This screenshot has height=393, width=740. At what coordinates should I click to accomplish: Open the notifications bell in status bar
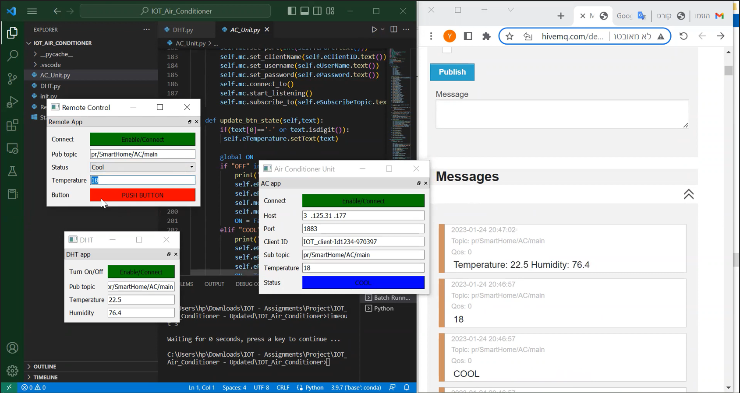(407, 387)
